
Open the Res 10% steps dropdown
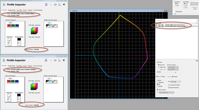click(176, 82)
